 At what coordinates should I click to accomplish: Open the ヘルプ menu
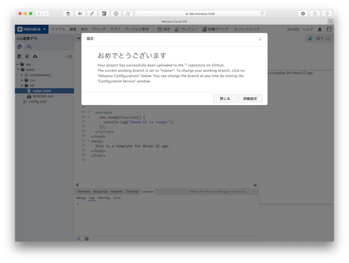[x=308, y=29]
